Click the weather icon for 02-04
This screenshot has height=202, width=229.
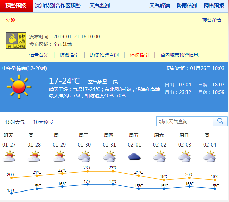pos(209,157)
